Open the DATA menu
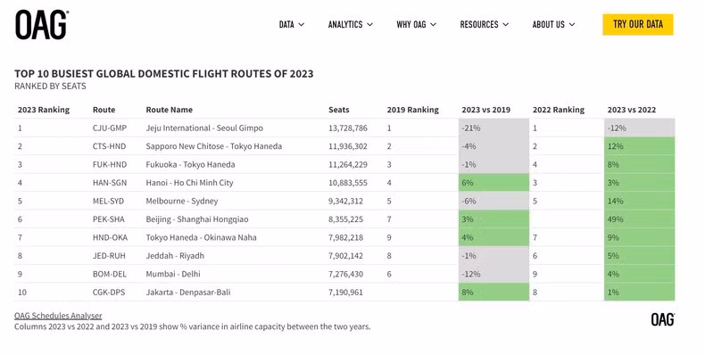The image size is (705, 355). 291,24
